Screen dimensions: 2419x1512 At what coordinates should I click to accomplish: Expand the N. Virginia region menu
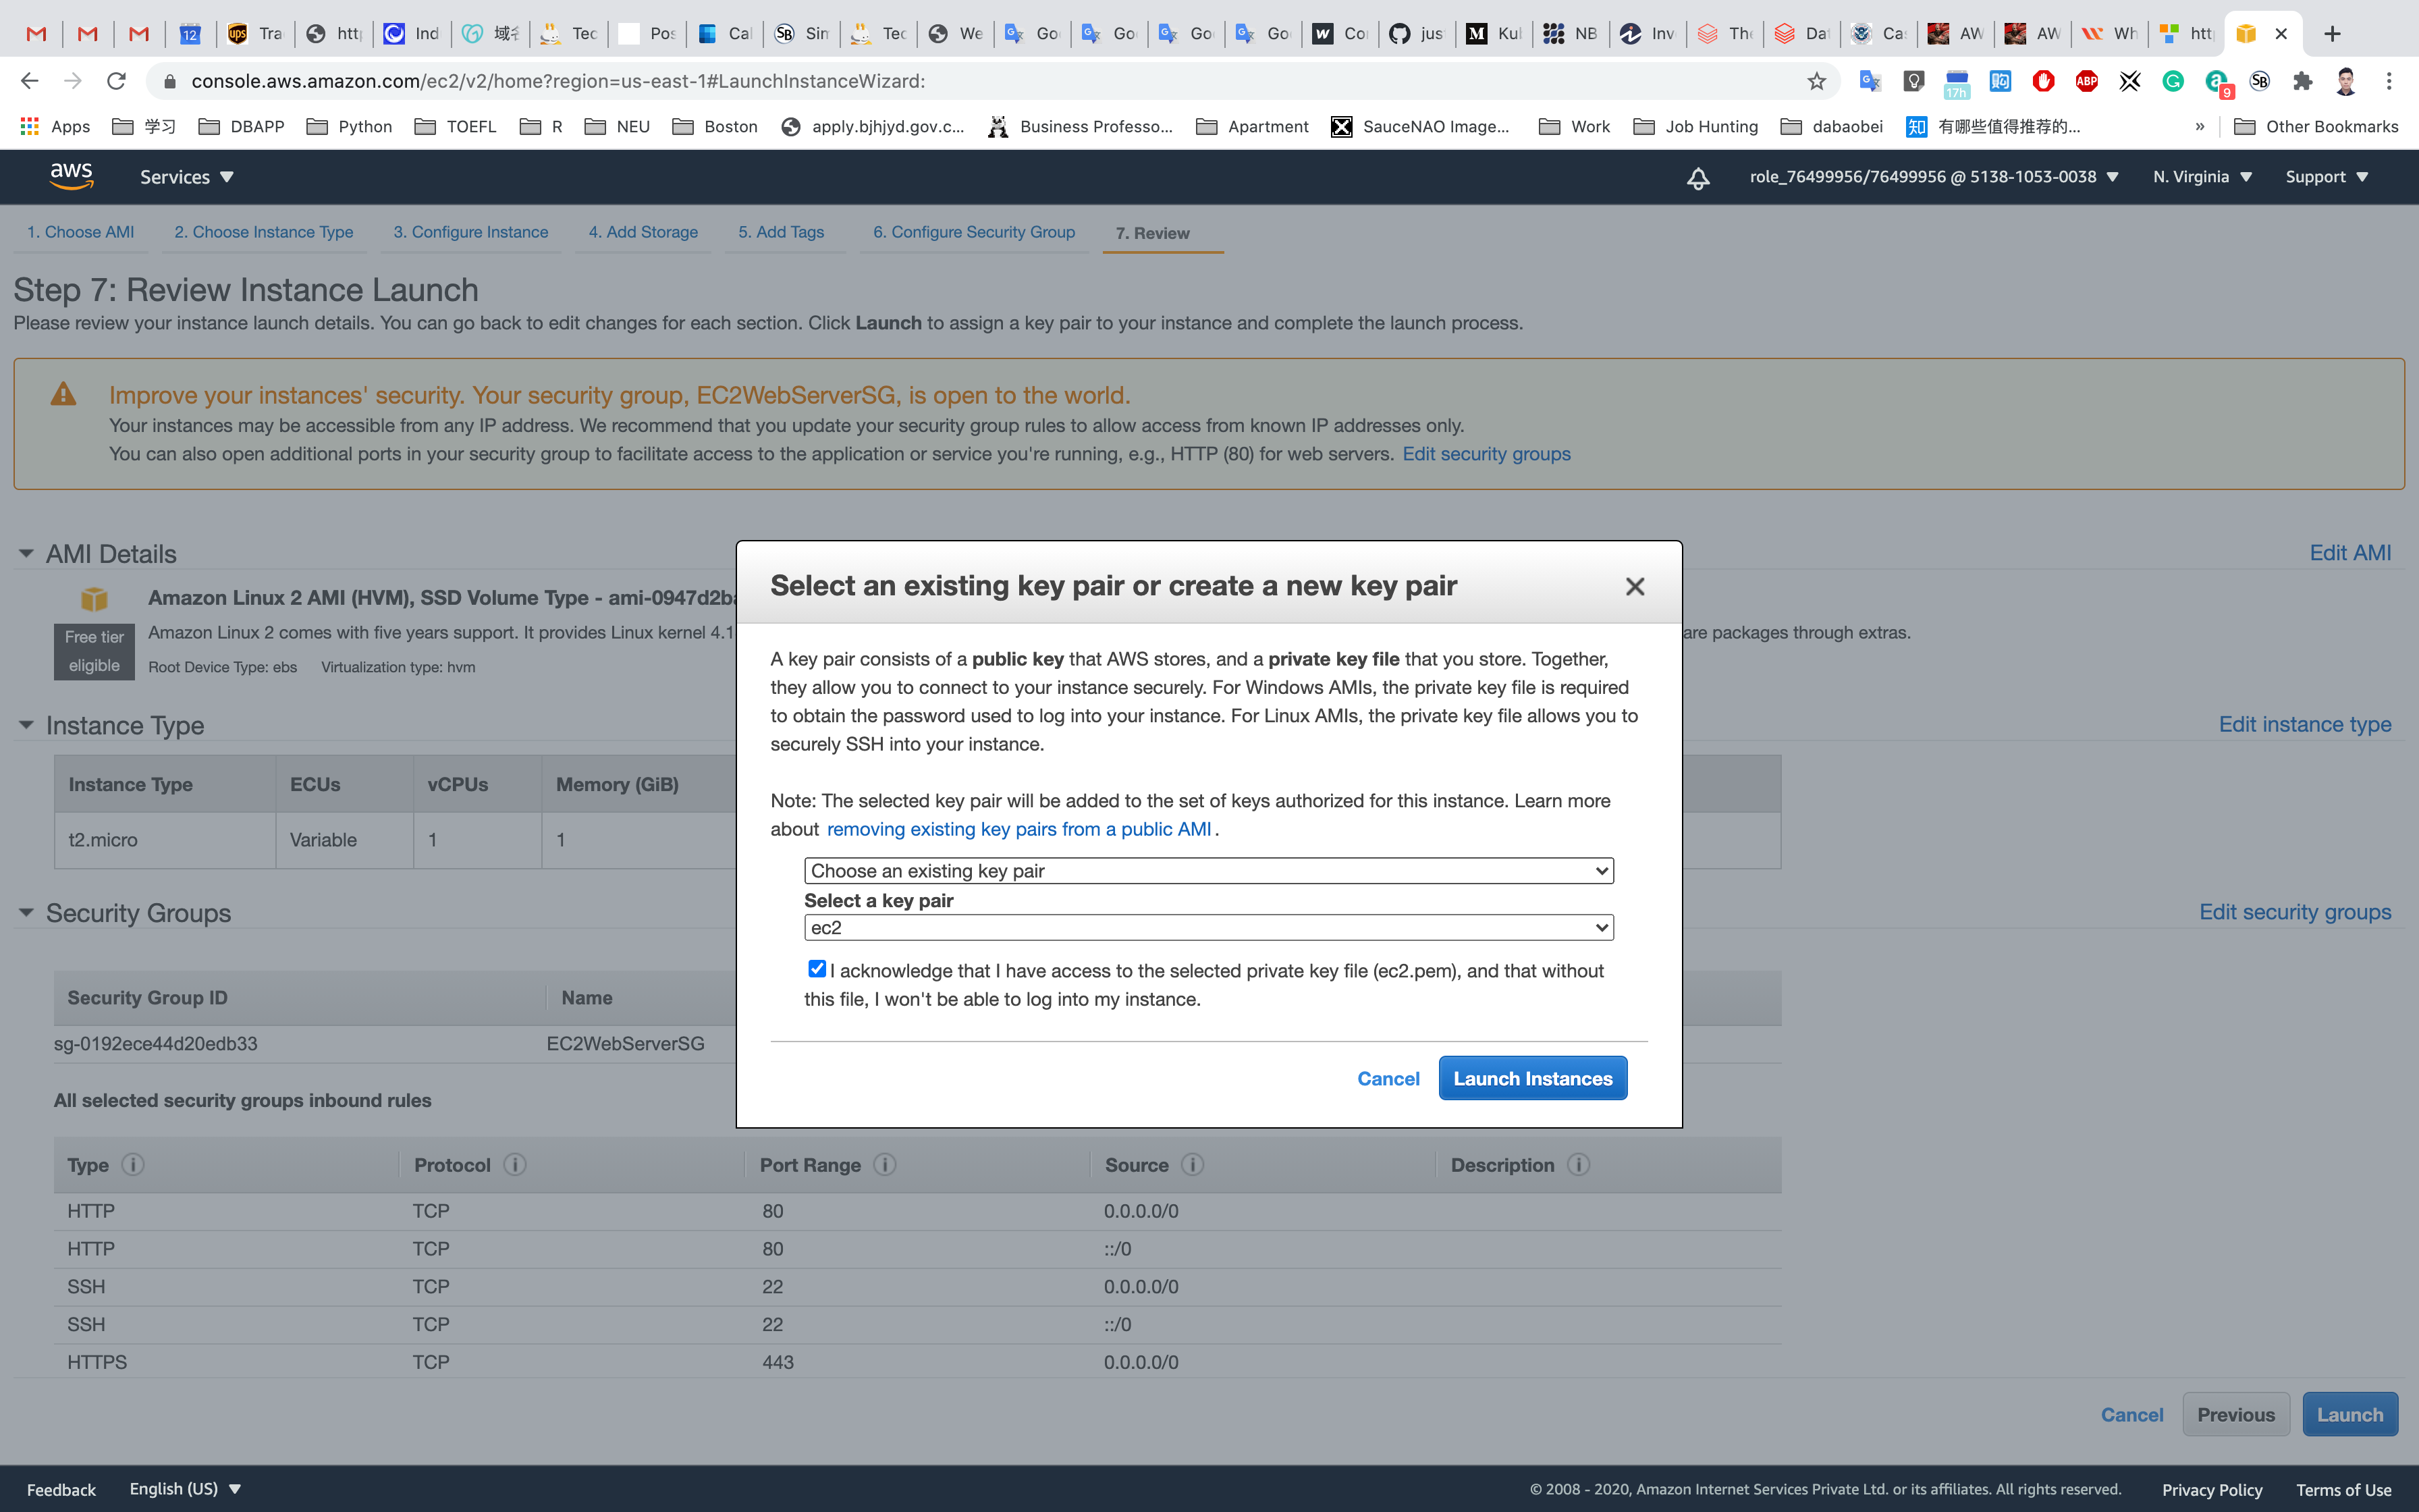click(2202, 177)
